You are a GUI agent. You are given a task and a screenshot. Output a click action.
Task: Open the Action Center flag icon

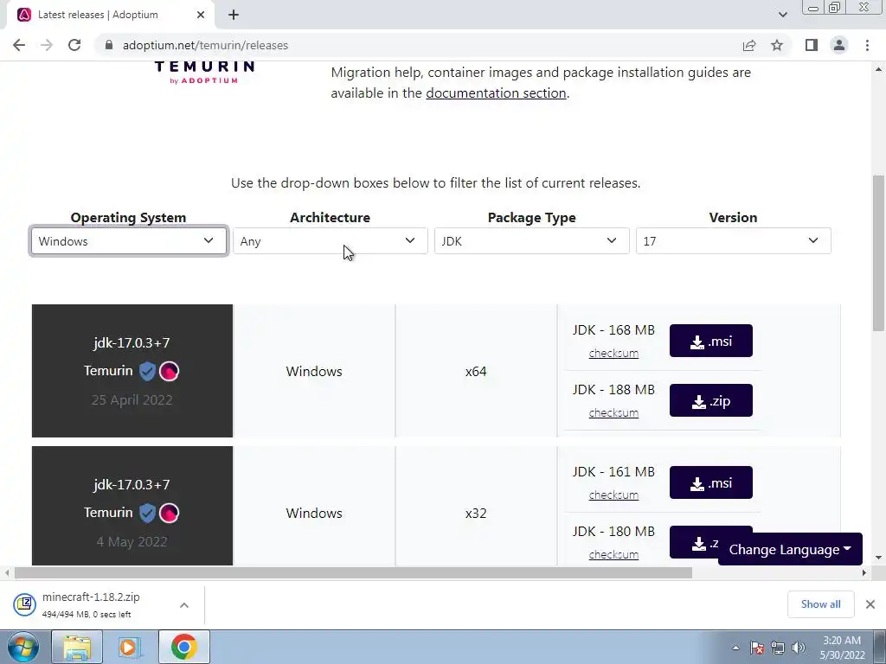[x=757, y=648]
